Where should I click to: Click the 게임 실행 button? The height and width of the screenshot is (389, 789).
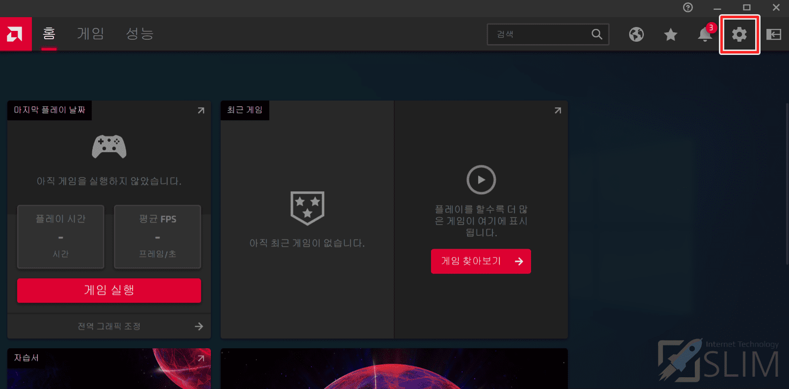pos(109,290)
